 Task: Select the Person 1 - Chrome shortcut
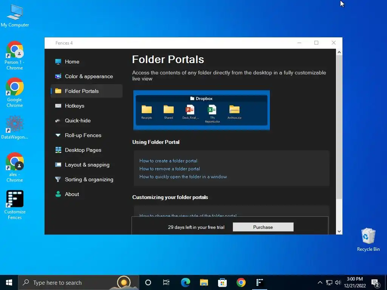coord(15,56)
